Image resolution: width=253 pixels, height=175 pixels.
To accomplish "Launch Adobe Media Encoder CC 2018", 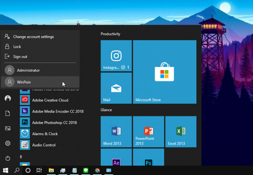I will click(58, 111).
